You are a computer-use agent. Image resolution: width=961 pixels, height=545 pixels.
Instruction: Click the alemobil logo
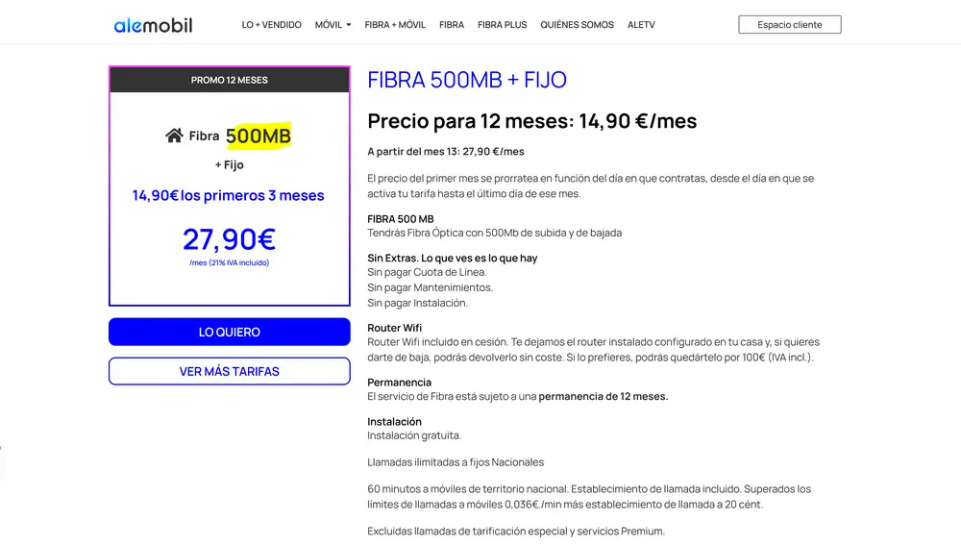(153, 25)
